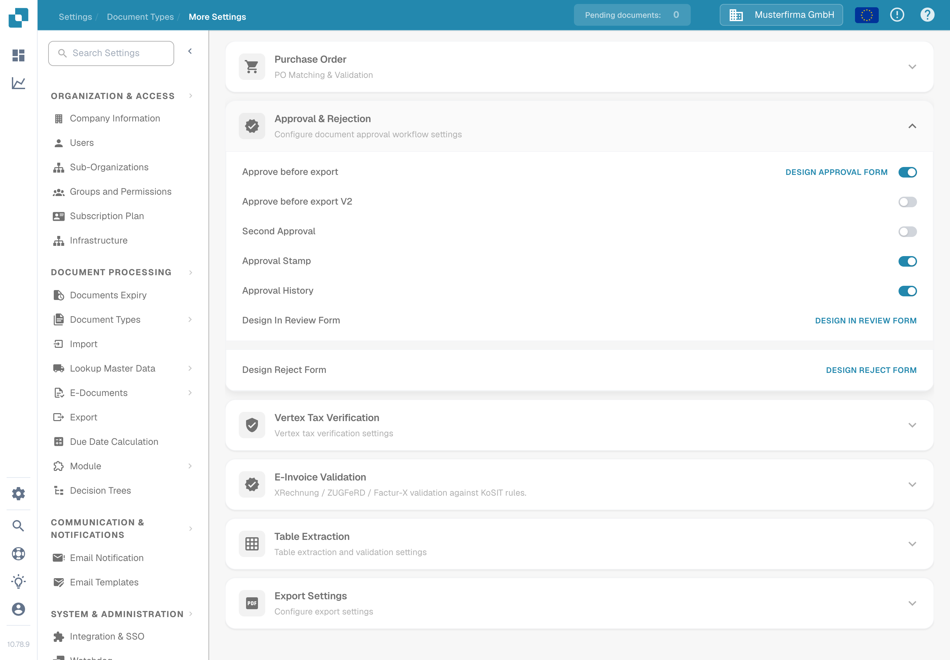Screen dimensions: 950x660
Task: Click the settings gear icon in left rail
Action: point(18,493)
